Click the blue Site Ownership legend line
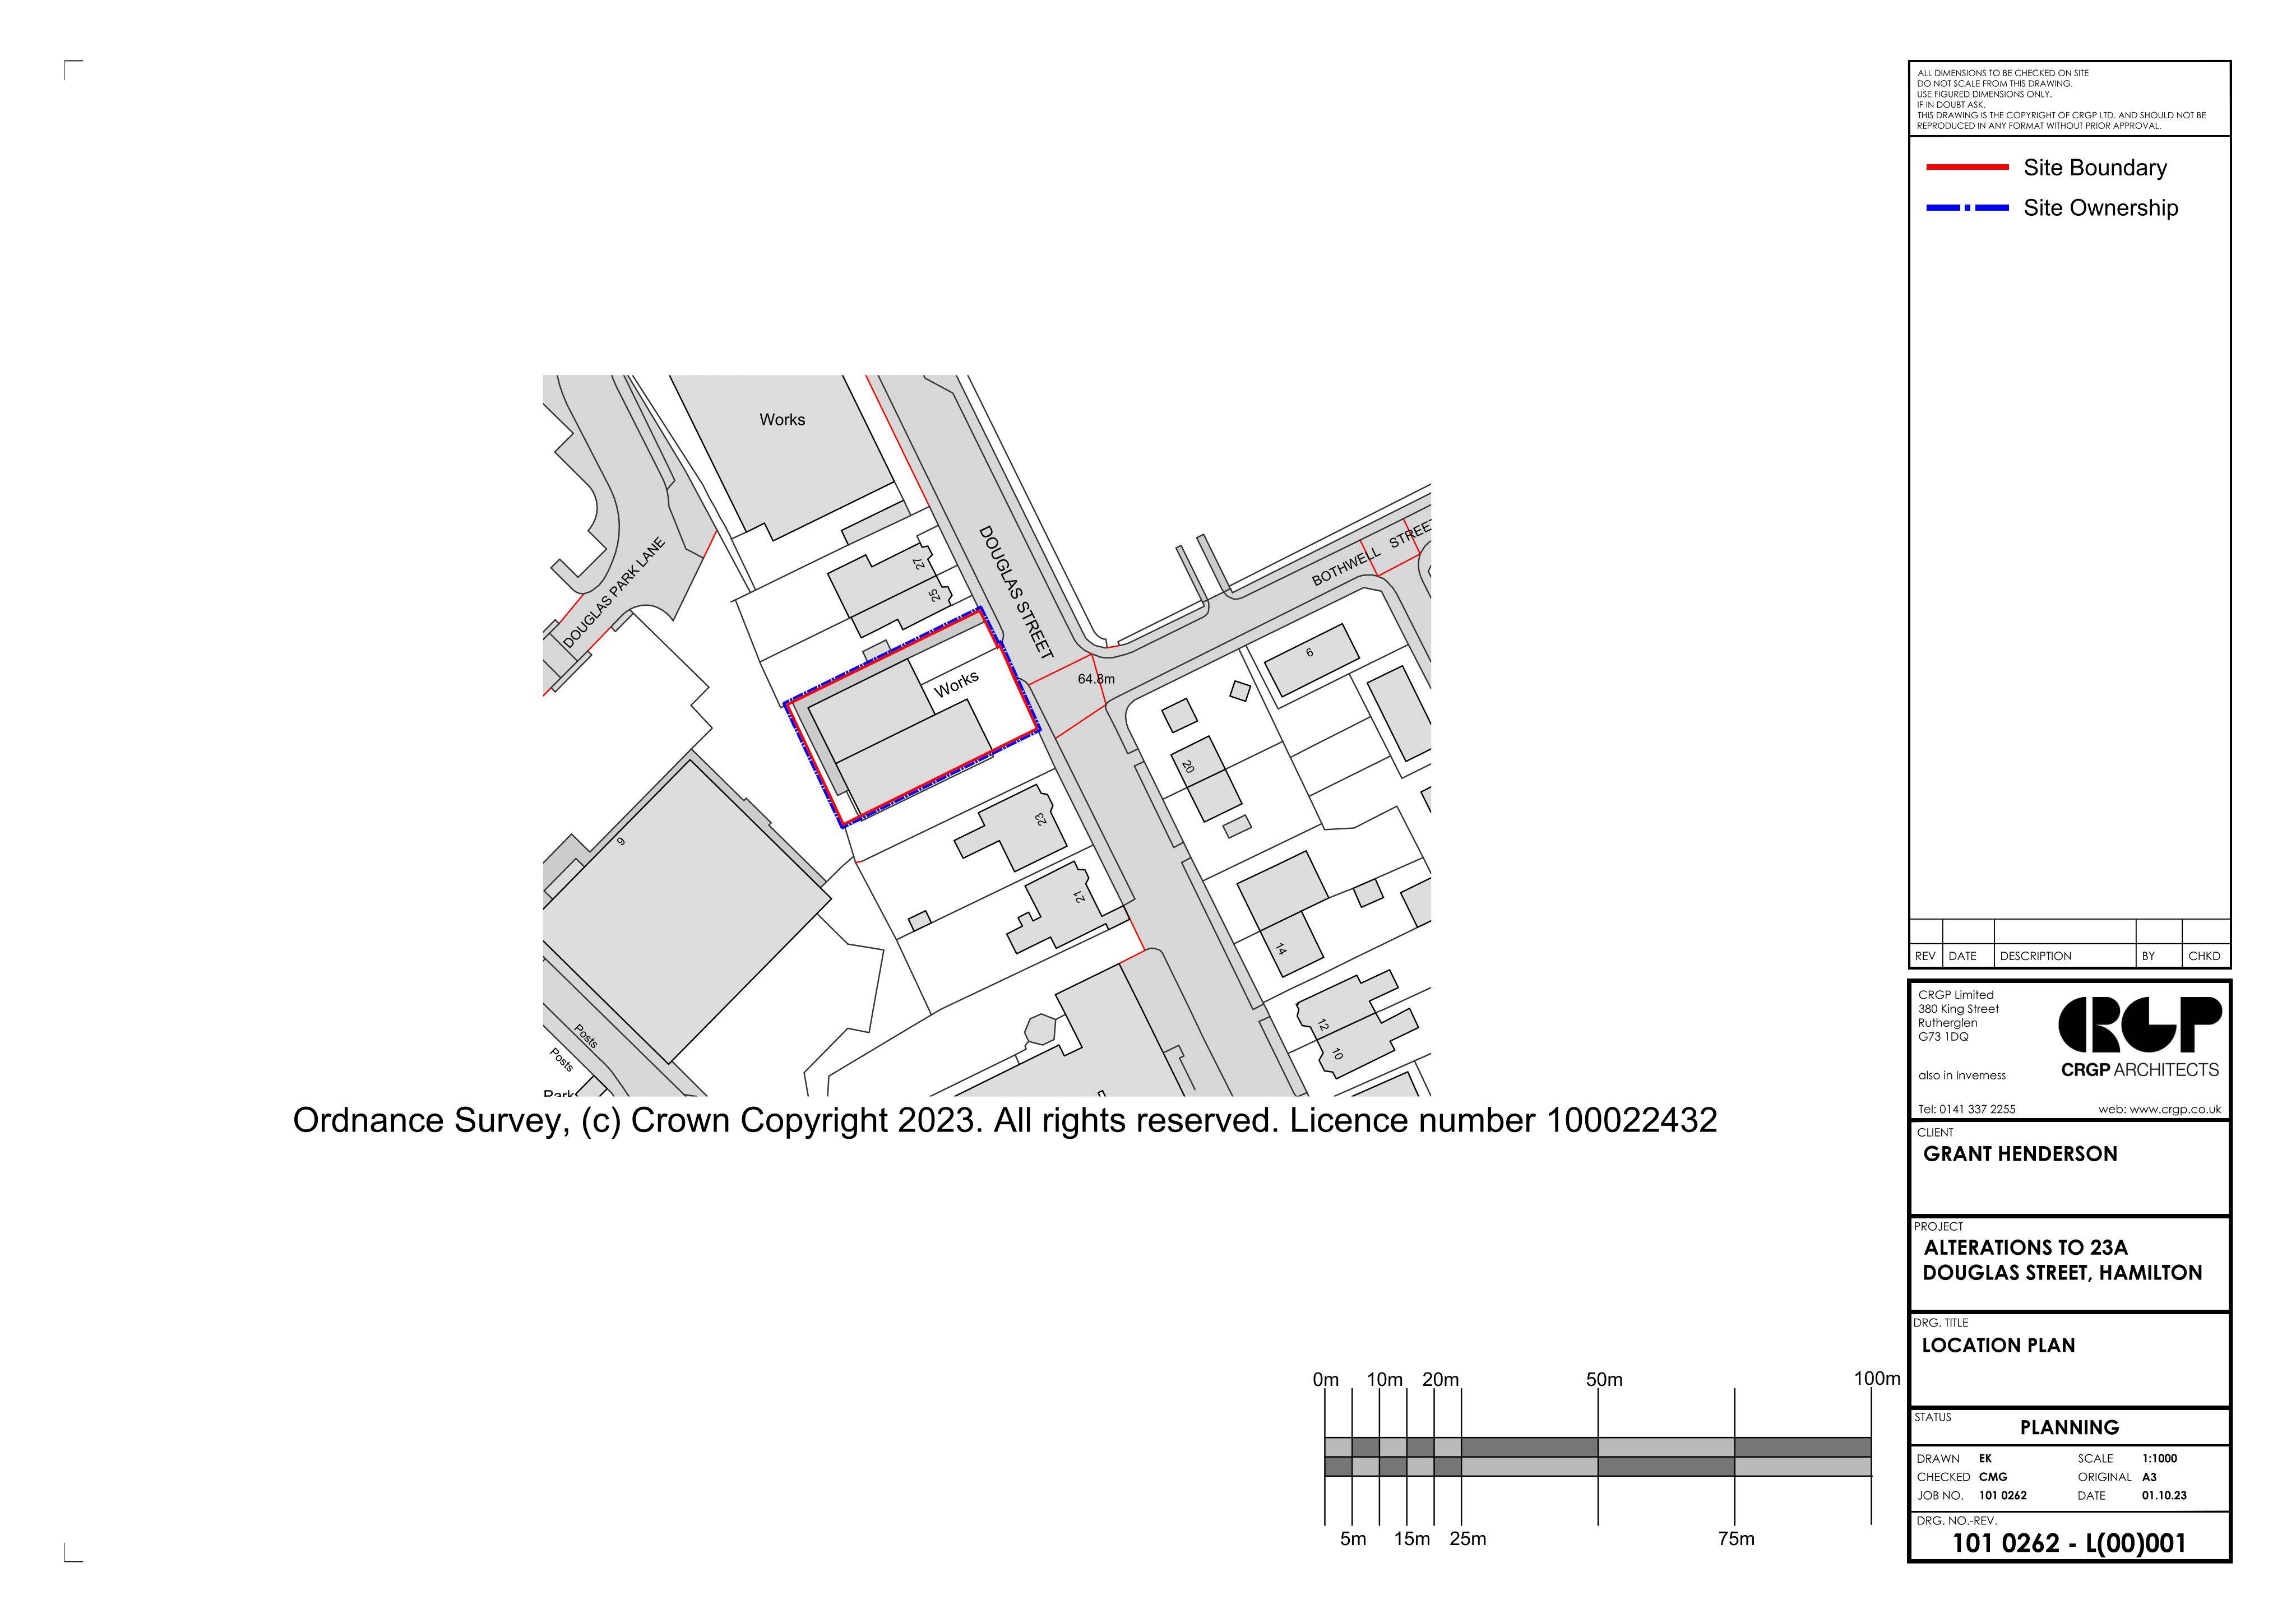 click(x=1967, y=208)
